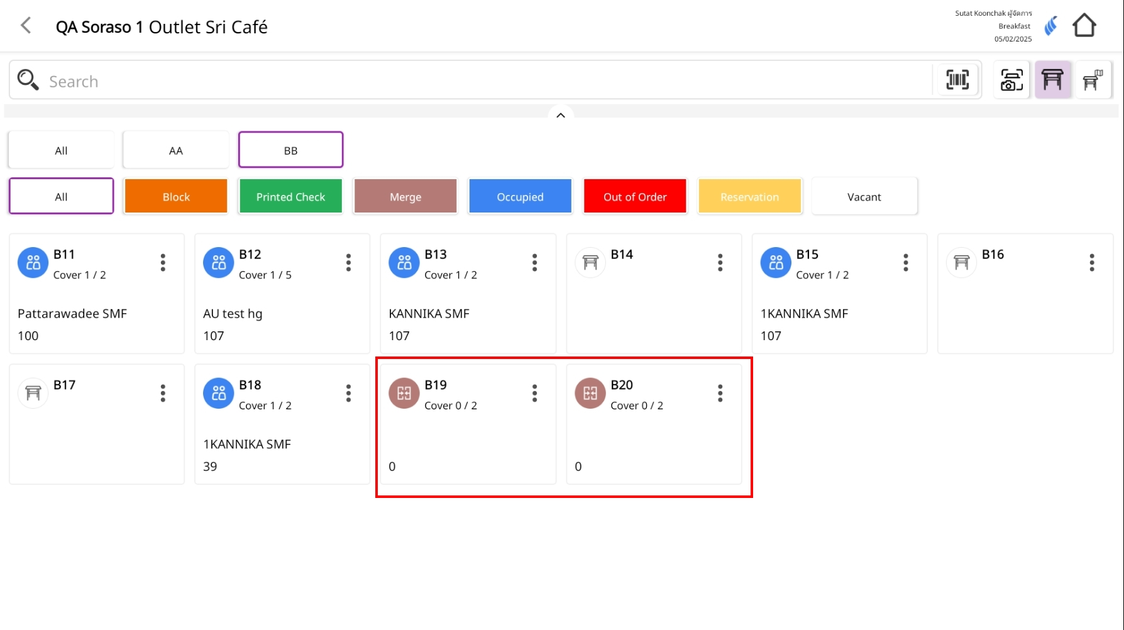
Task: Click the merged table icon on B19
Action: (404, 394)
